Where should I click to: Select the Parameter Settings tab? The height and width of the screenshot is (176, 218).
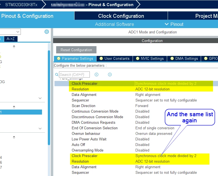click(75, 58)
